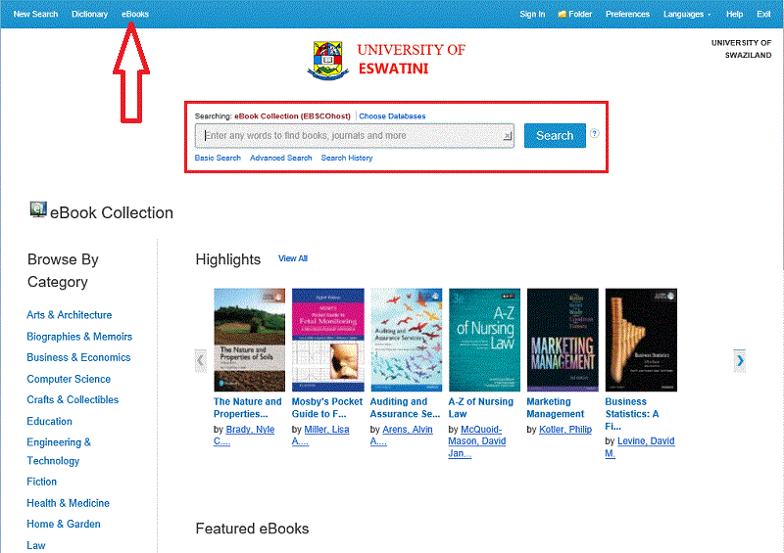Browse the Biographies & Memoirs category
Viewport: 784px width, 553px height.
pos(79,336)
